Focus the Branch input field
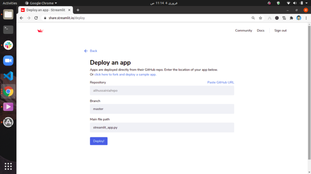311x174 pixels. coord(162,109)
